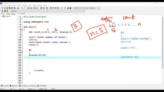This screenshot has width=164, height=92.
Task: Switch to the Classes sidebar tab
Action: coord(8,14)
